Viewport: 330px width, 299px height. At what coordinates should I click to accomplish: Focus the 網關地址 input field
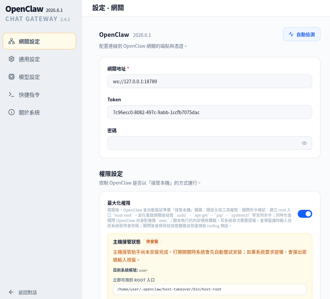click(209, 81)
